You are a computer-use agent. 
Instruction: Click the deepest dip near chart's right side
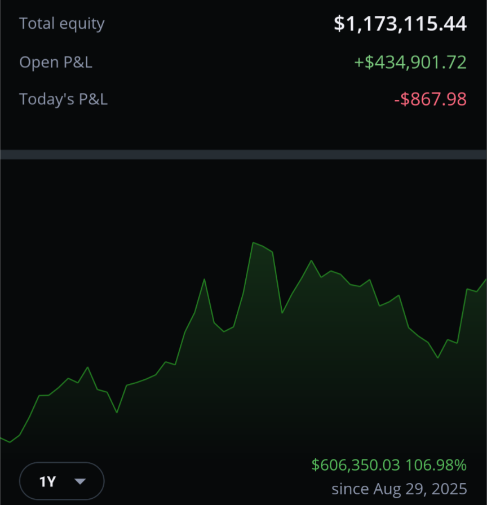(438, 357)
